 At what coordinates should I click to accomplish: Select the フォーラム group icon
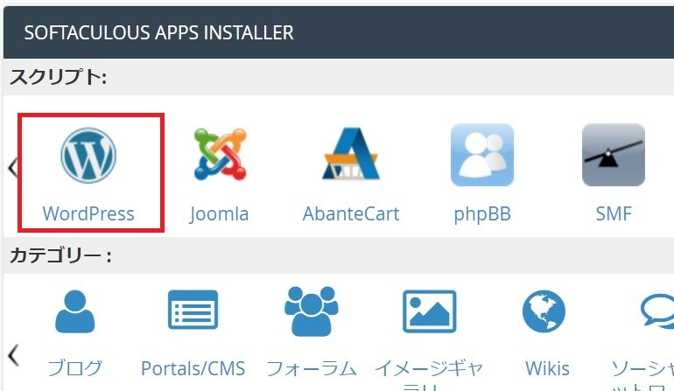[x=312, y=311]
